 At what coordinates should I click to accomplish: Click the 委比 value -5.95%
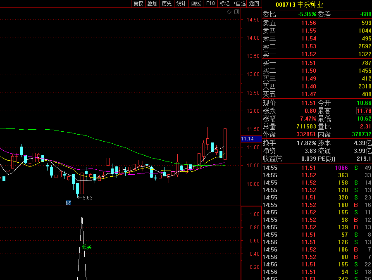click(307, 14)
